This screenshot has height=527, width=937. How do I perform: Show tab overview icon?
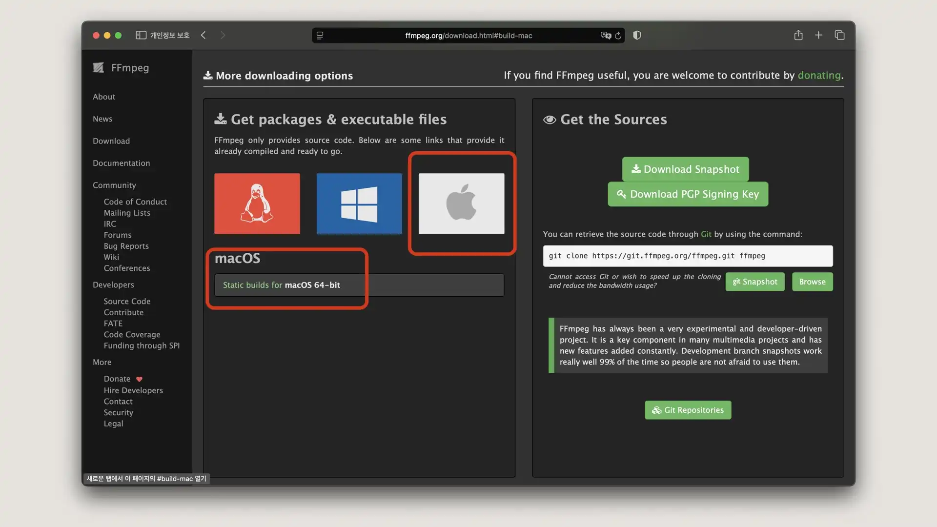pyautogui.click(x=839, y=35)
